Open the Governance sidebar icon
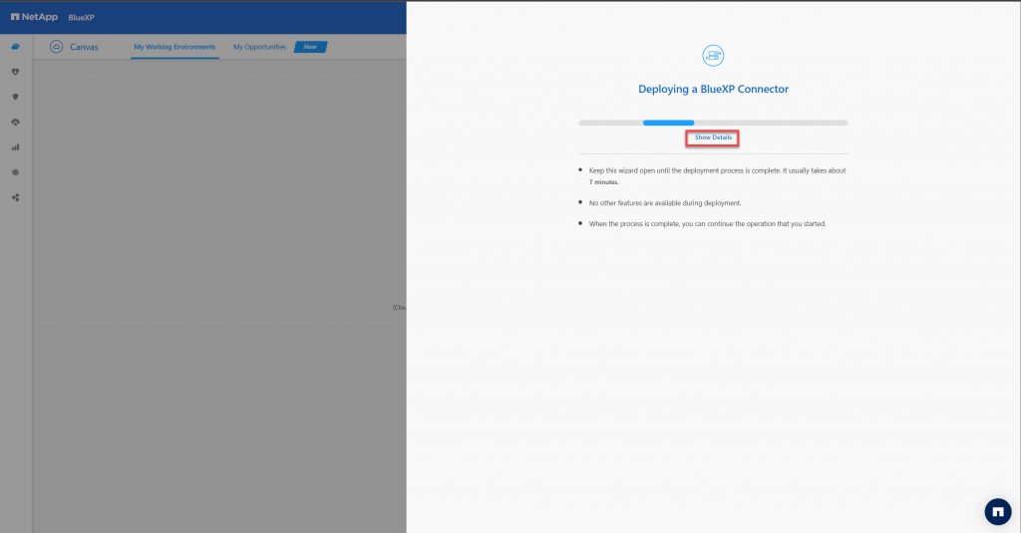Viewport: 1021px width, 533px height. pyautogui.click(x=16, y=122)
